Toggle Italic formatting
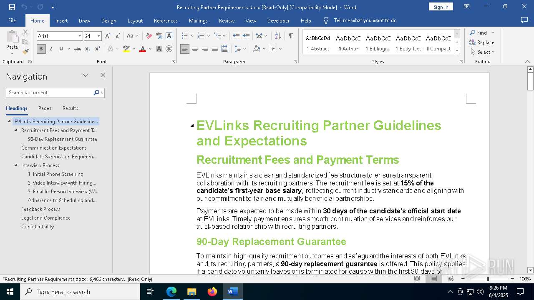The width and height of the screenshot is (534, 300). point(51,49)
